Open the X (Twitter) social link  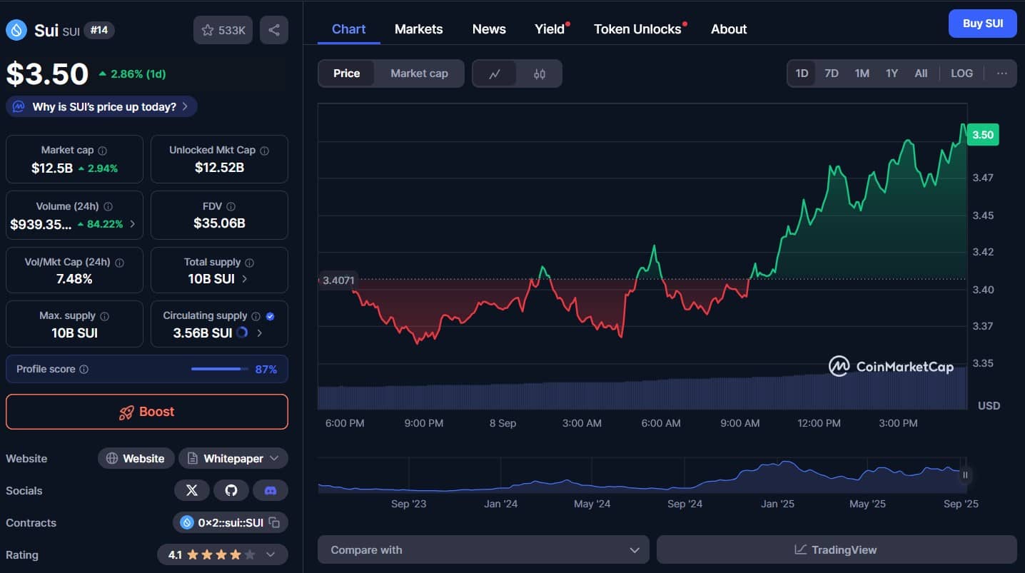[192, 490]
